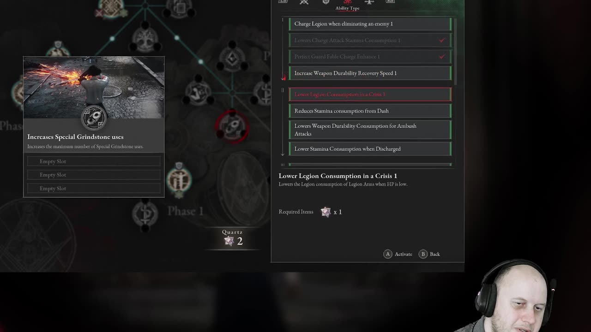This screenshot has height=332, width=591.
Task: Click the Back button
Action: point(429,254)
